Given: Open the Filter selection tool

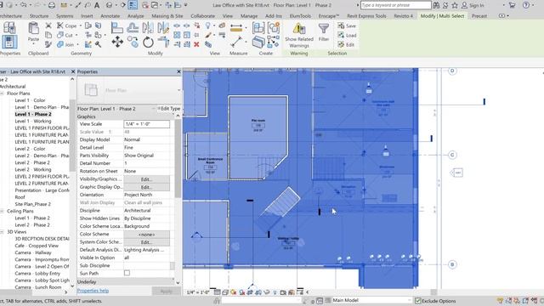Looking at the screenshot, I should (x=324, y=32).
